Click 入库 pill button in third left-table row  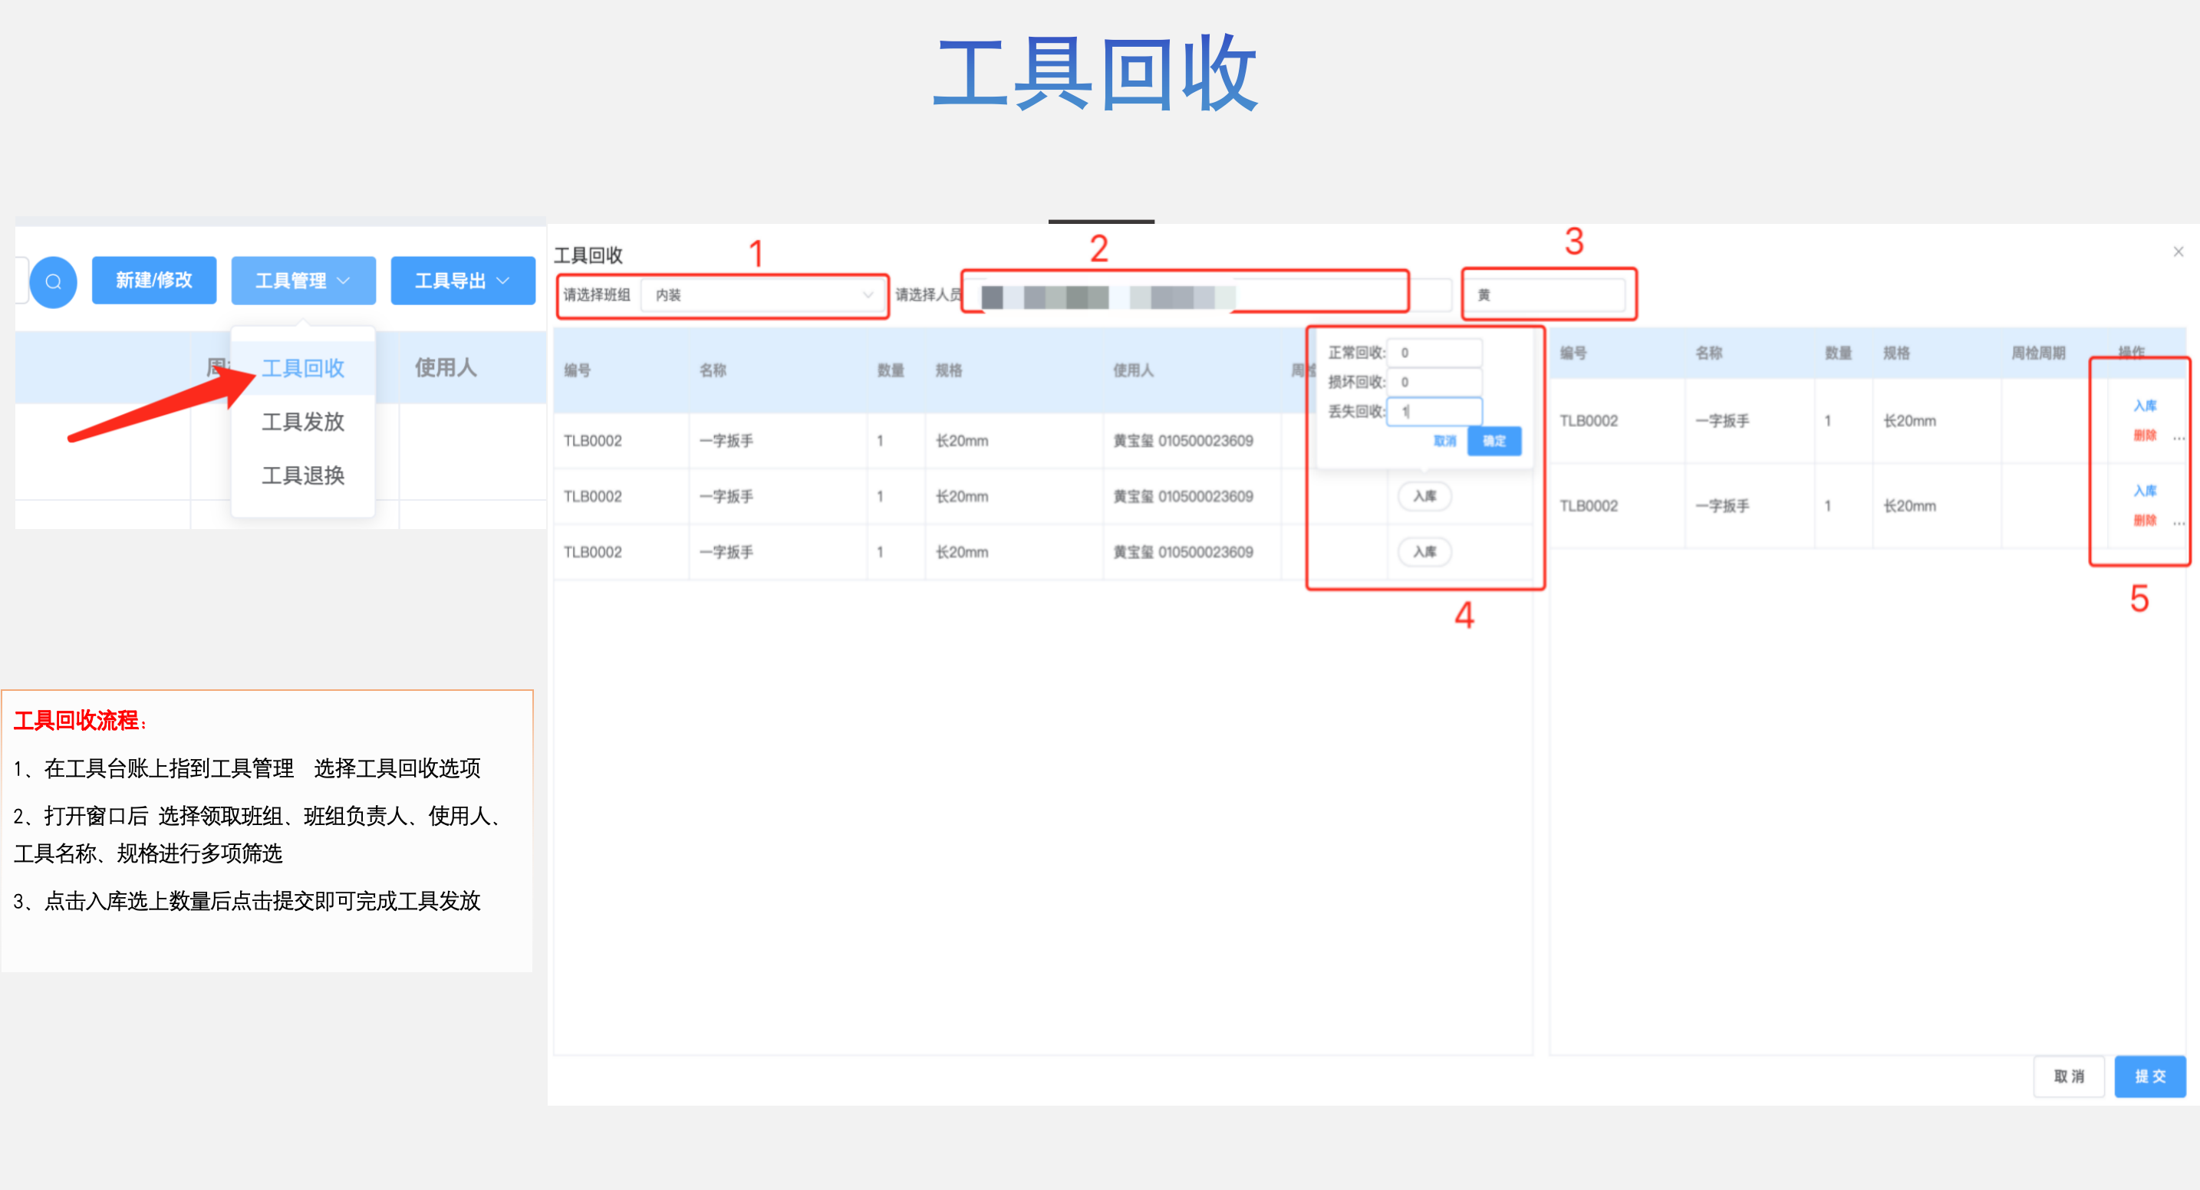(x=1424, y=551)
